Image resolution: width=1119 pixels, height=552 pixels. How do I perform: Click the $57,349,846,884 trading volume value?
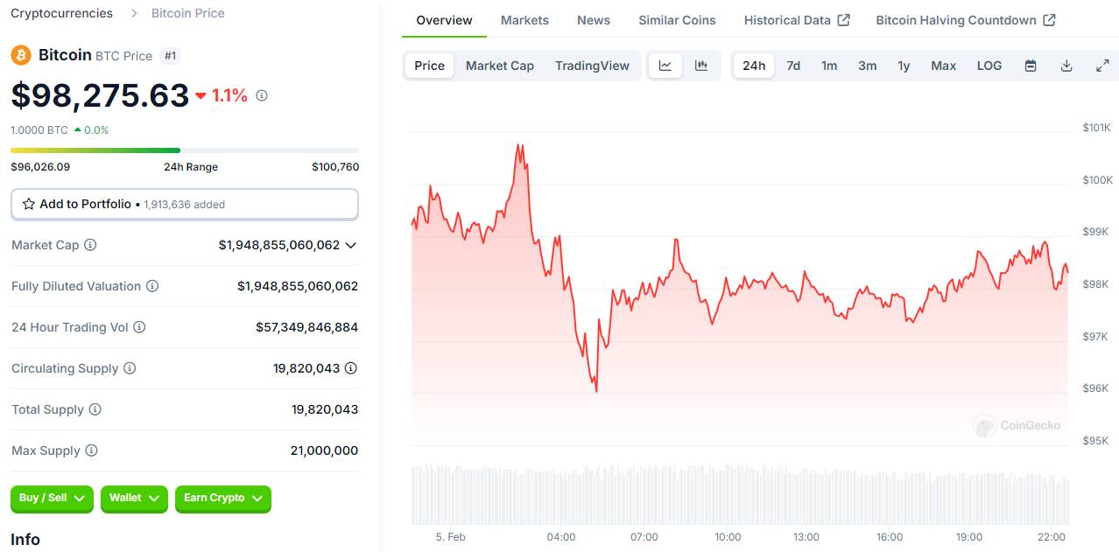307,327
